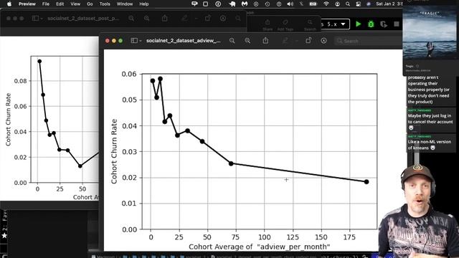Open the Go menu
The width and height of the screenshot is (459, 258).
coord(90,4)
